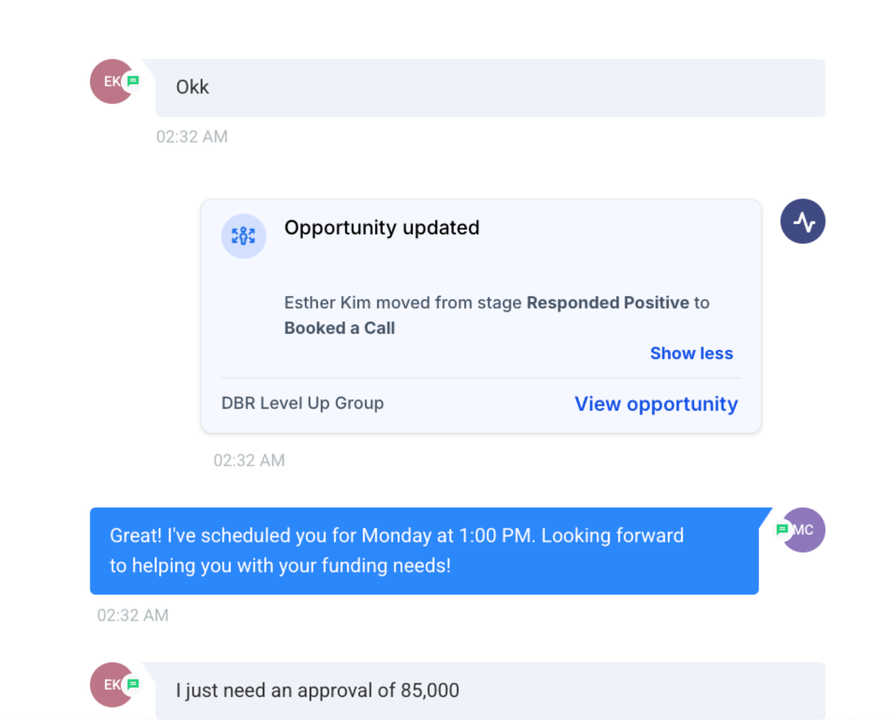Open View opportunity link

click(656, 404)
